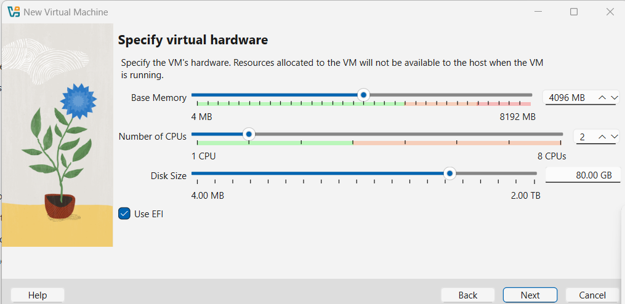The width and height of the screenshot is (625, 304).
Task: Minimize the New Virtual Machine window
Action: tap(538, 12)
